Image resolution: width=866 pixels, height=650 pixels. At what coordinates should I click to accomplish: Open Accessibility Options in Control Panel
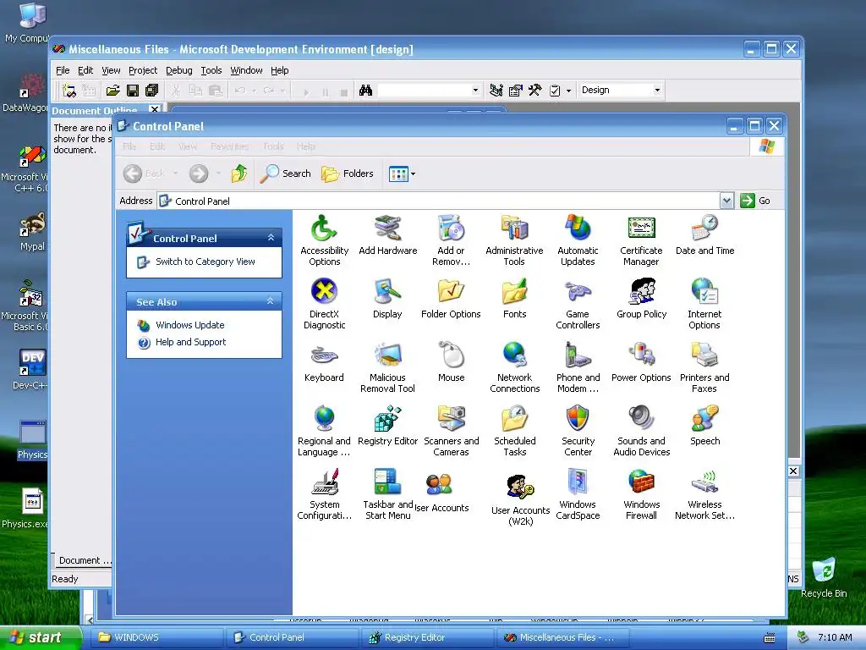[x=324, y=241]
